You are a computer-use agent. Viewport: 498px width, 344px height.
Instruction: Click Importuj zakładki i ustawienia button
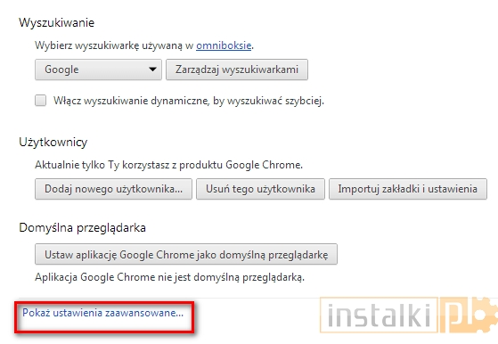pos(408,189)
